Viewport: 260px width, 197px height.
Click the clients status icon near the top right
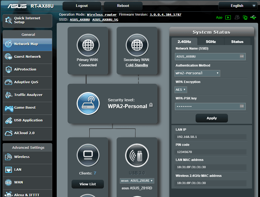237,17
